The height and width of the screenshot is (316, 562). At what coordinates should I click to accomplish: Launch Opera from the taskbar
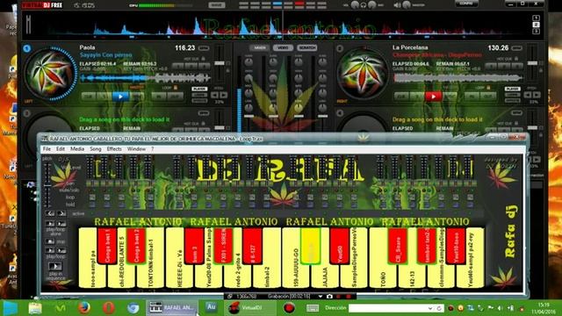(109, 308)
